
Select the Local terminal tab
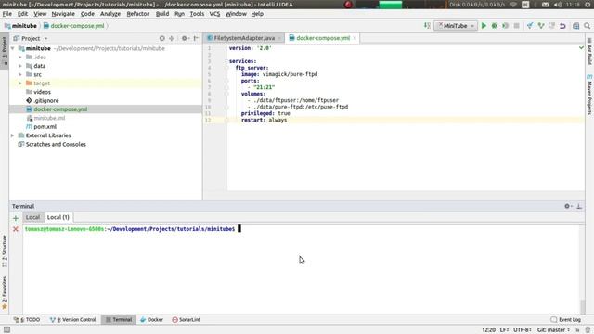[33, 217]
